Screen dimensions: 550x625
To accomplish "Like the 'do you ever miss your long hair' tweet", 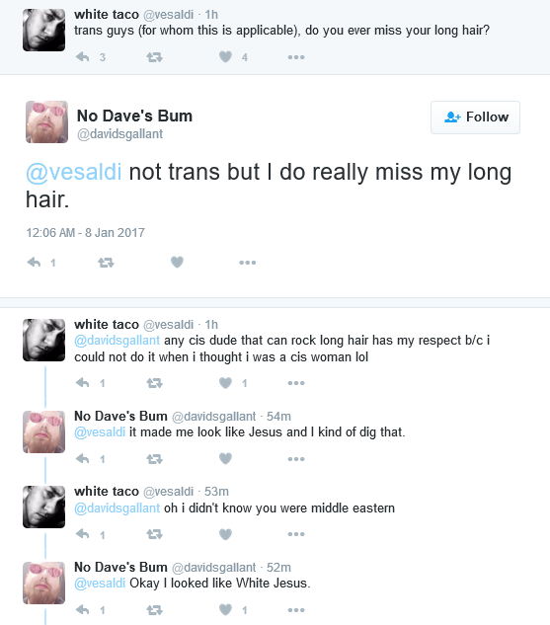I will pos(225,57).
